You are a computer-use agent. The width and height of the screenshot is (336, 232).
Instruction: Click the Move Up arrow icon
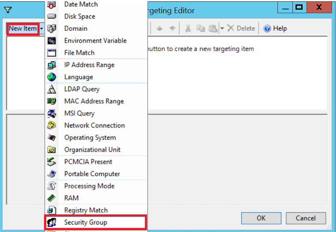coord(159,29)
